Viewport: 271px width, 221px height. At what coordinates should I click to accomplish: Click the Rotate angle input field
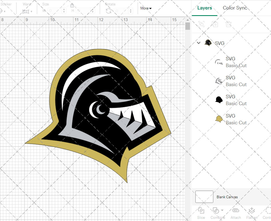coord(121,11)
